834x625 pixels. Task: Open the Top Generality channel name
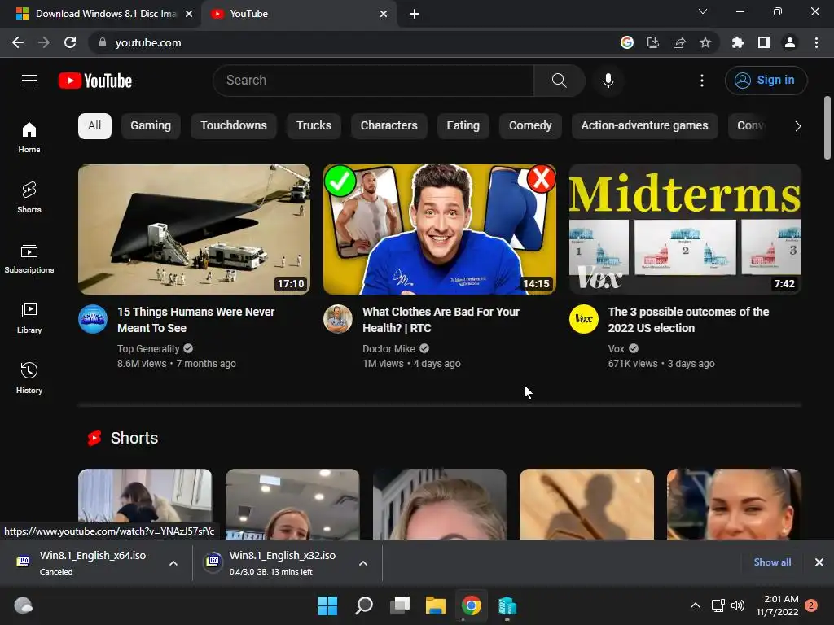tap(148, 349)
